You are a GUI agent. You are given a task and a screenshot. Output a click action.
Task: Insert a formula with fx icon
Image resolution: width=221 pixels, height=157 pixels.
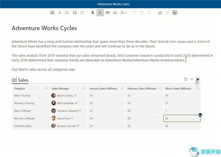60,13
